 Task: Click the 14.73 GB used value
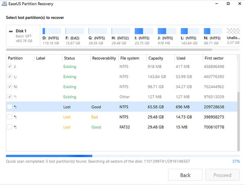tap(184, 117)
